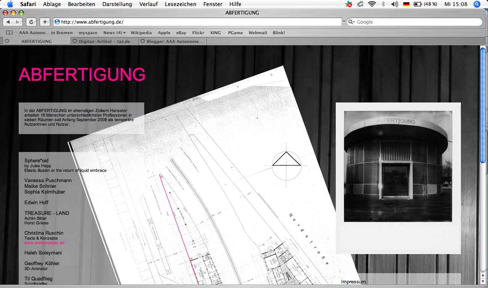Viewport: 488px width, 288px height.
Task: Click the name Geoffrey Köhler
Action: 42,264
